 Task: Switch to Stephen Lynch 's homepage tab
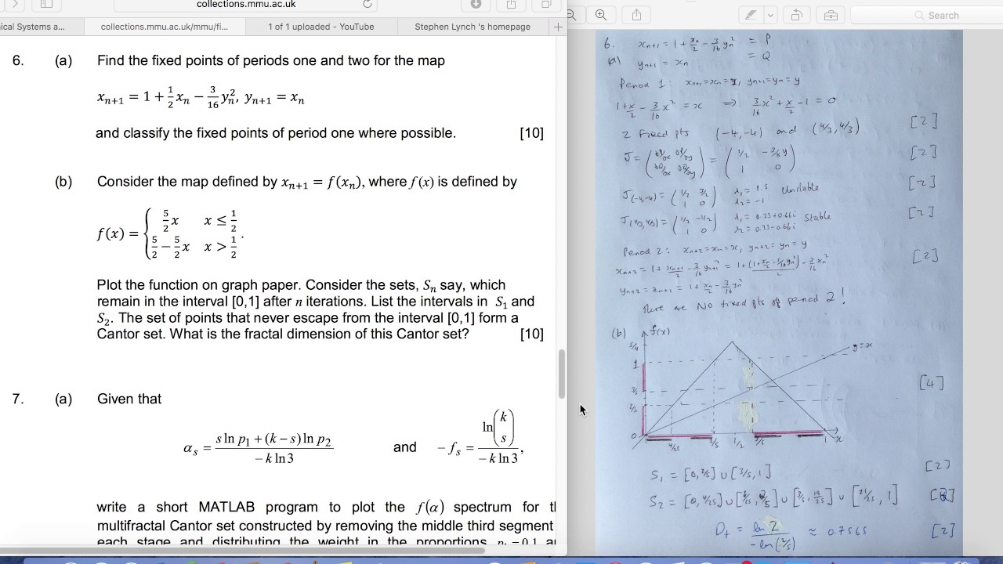473,27
